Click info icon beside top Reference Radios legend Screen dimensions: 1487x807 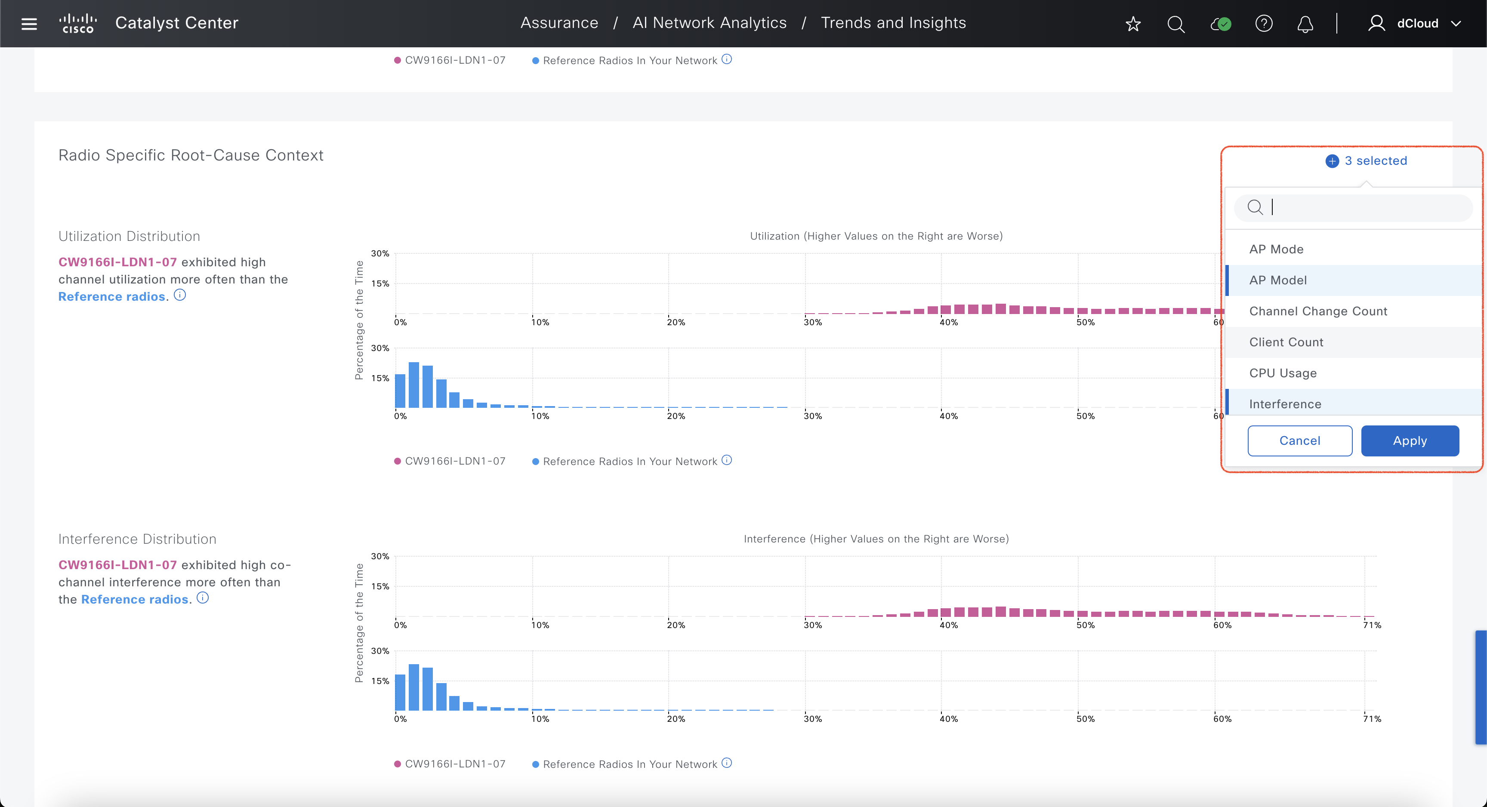click(x=727, y=59)
